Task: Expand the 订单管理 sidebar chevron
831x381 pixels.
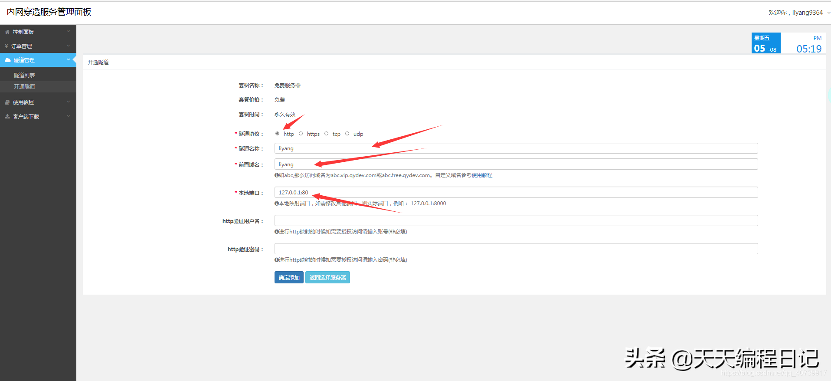Action: click(68, 46)
